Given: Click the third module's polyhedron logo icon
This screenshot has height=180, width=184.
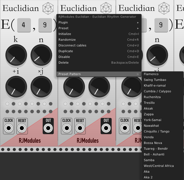Looking at the screenshot, I should pyautogui.click(x=164, y=8).
